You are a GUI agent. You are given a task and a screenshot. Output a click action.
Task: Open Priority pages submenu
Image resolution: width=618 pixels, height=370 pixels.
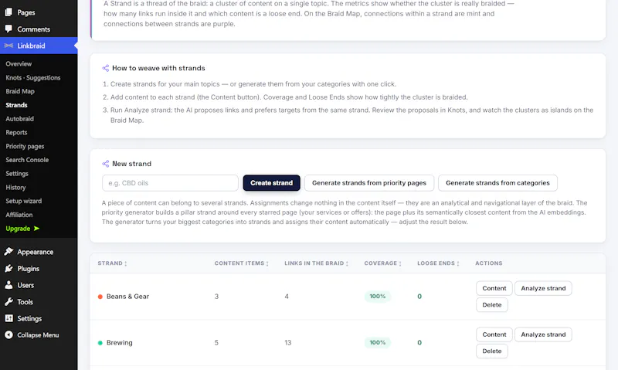click(25, 146)
